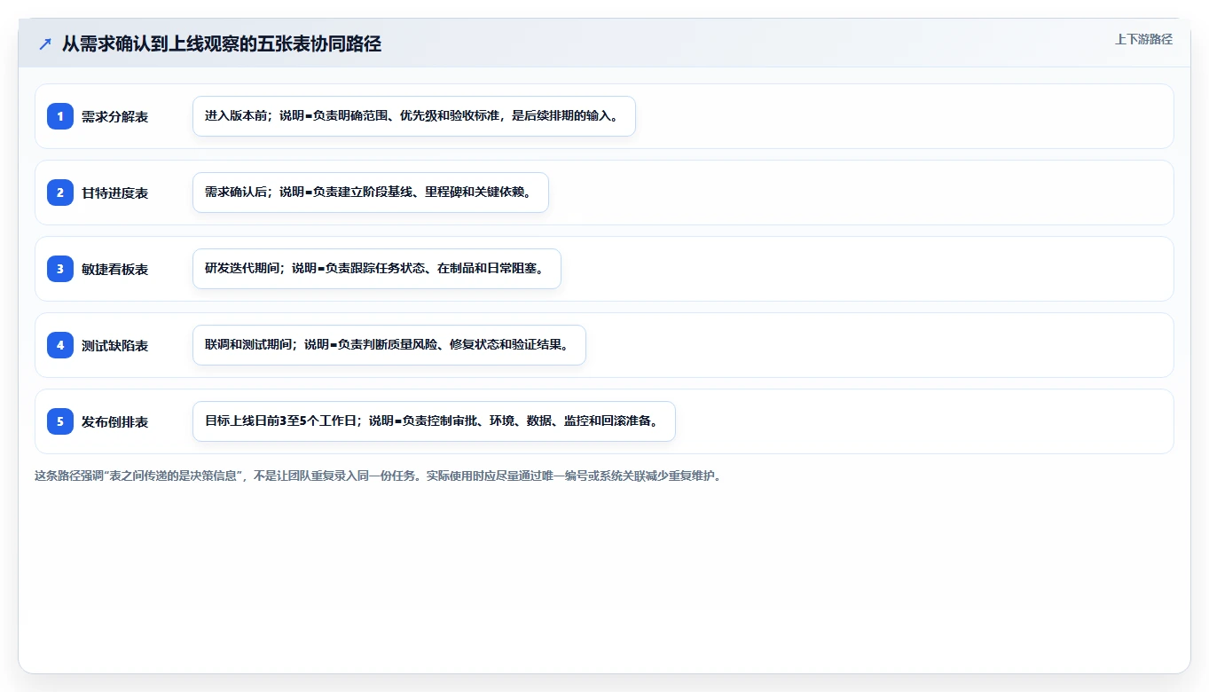Select the 敏捷看板表 step label
Image resolution: width=1209 pixels, height=692 pixels.
(115, 269)
